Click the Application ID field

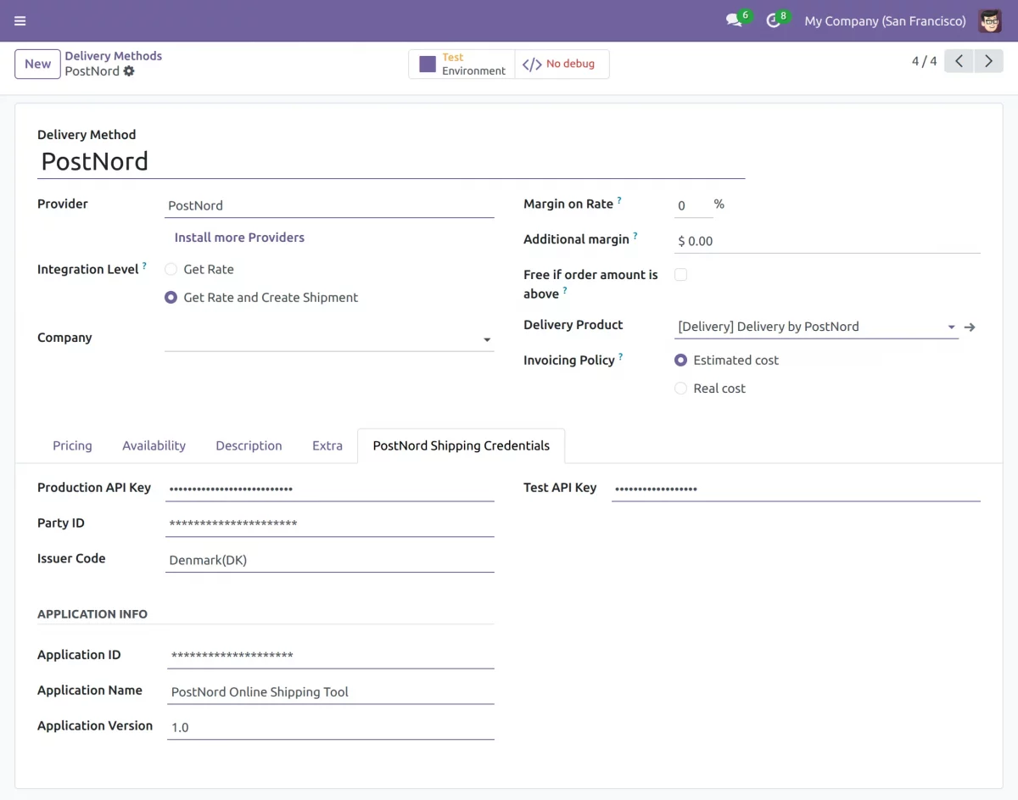tap(331, 656)
